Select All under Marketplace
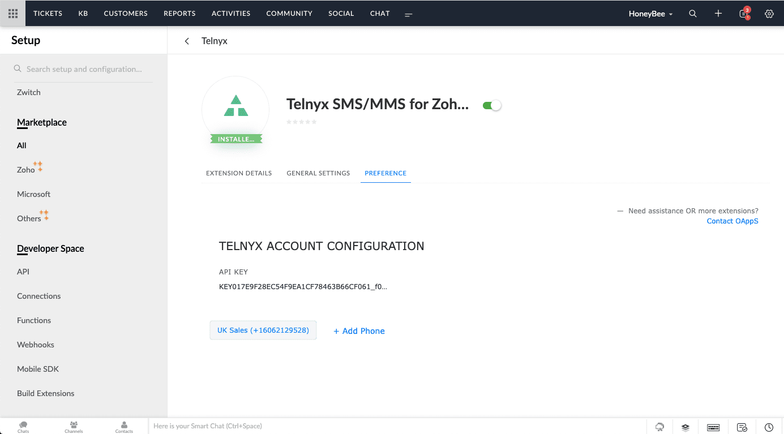This screenshot has height=434, width=784. pyautogui.click(x=22, y=145)
